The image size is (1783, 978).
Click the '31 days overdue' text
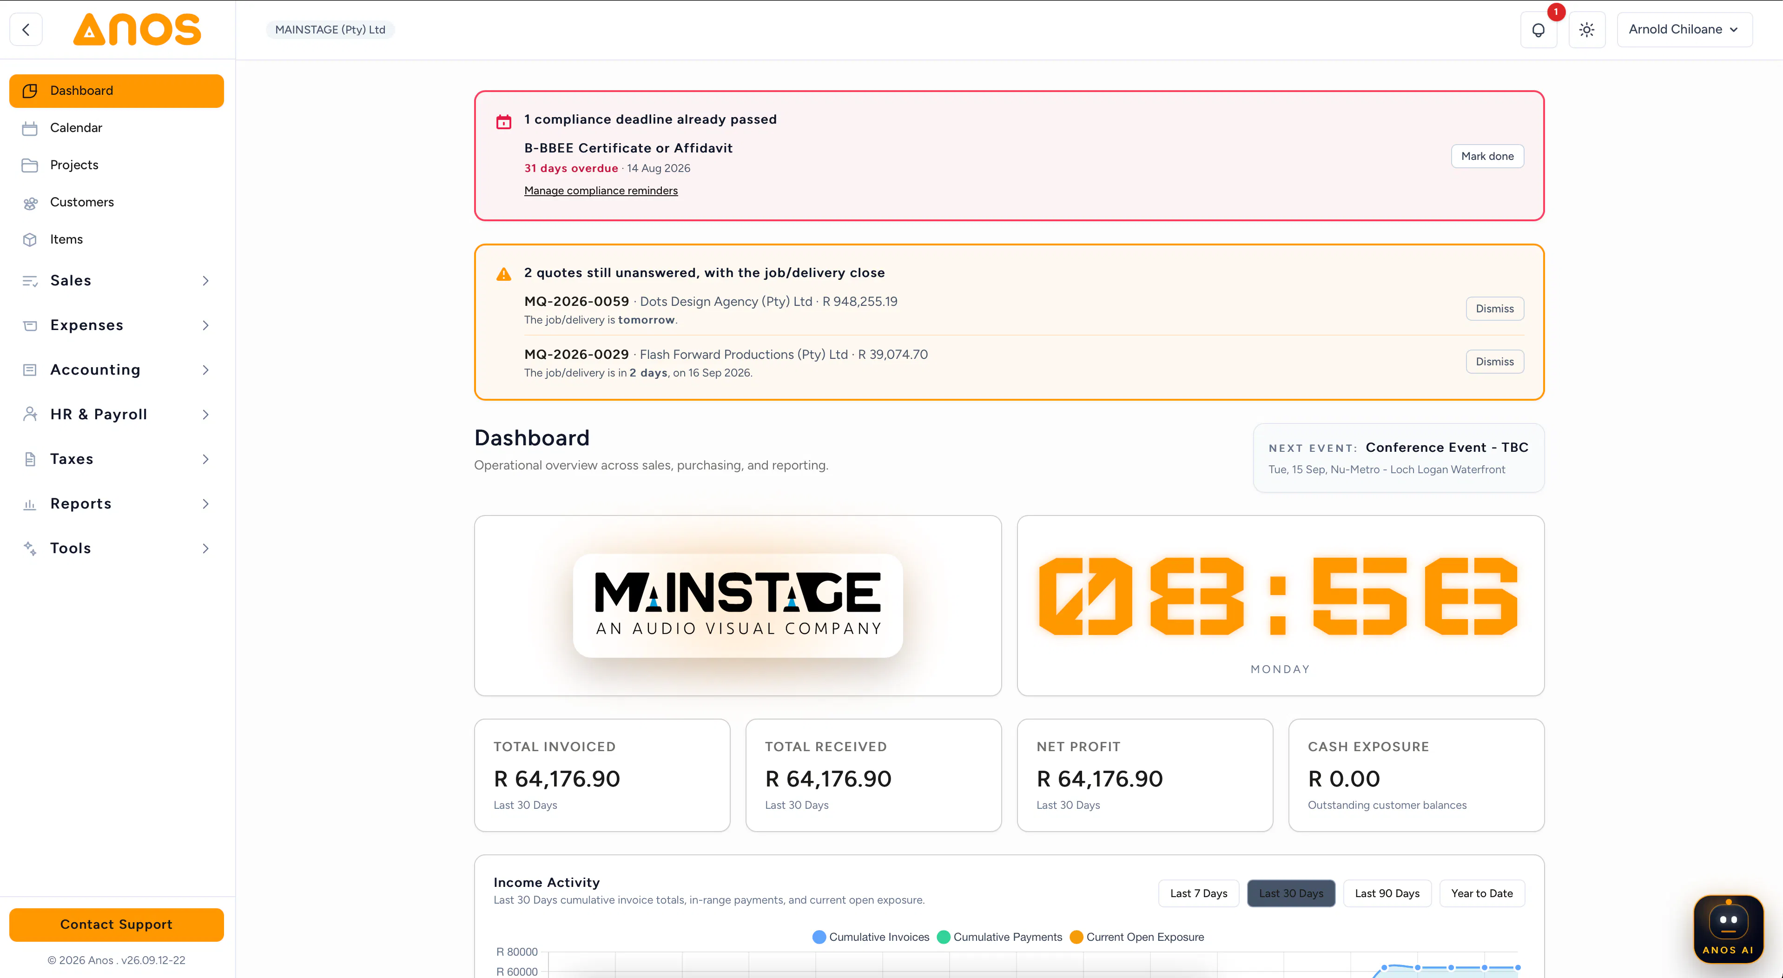click(x=571, y=168)
